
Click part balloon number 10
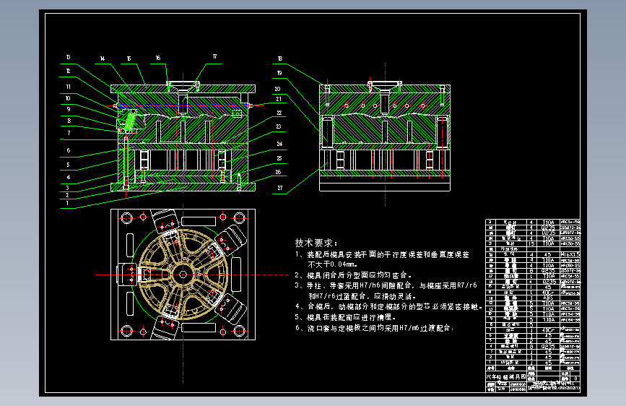(x=68, y=98)
